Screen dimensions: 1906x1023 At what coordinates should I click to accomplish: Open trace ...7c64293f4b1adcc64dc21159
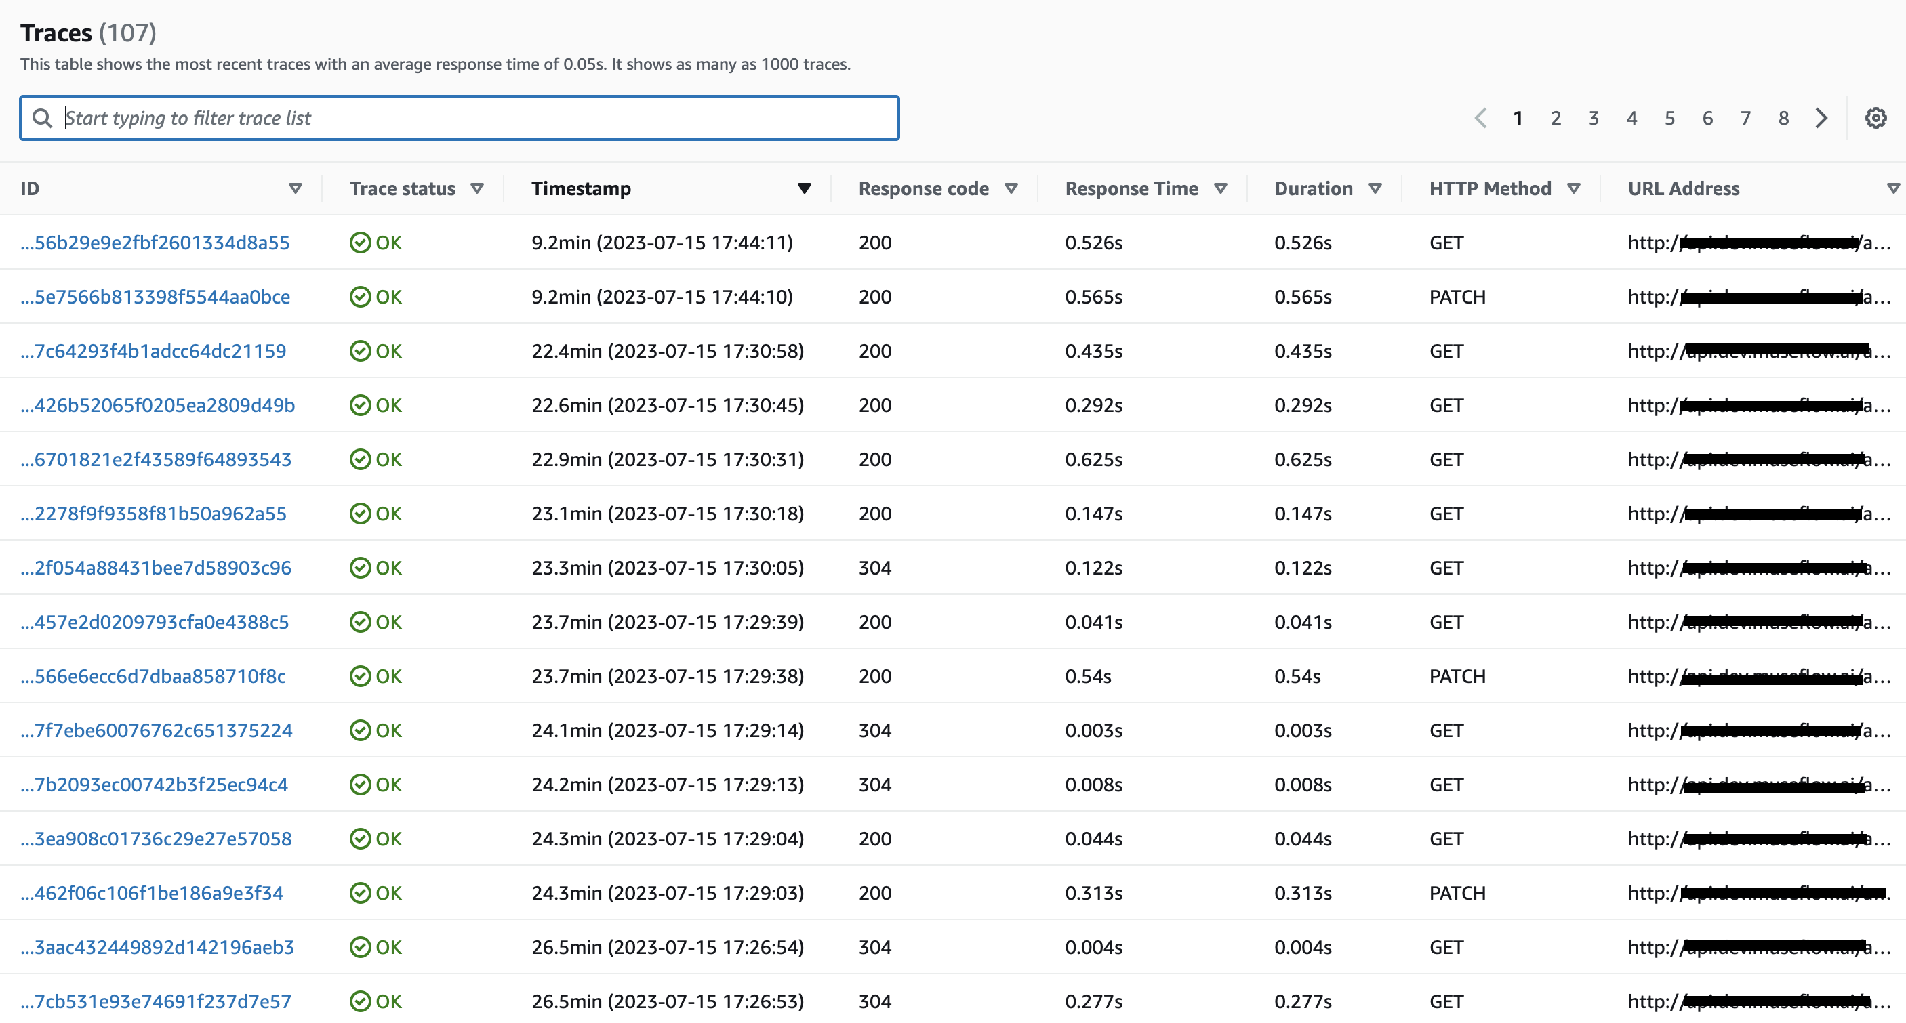(x=153, y=351)
